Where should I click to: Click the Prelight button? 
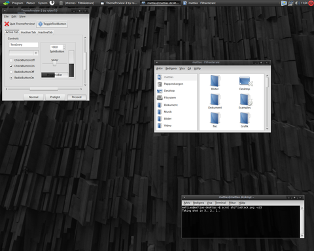click(x=55, y=97)
